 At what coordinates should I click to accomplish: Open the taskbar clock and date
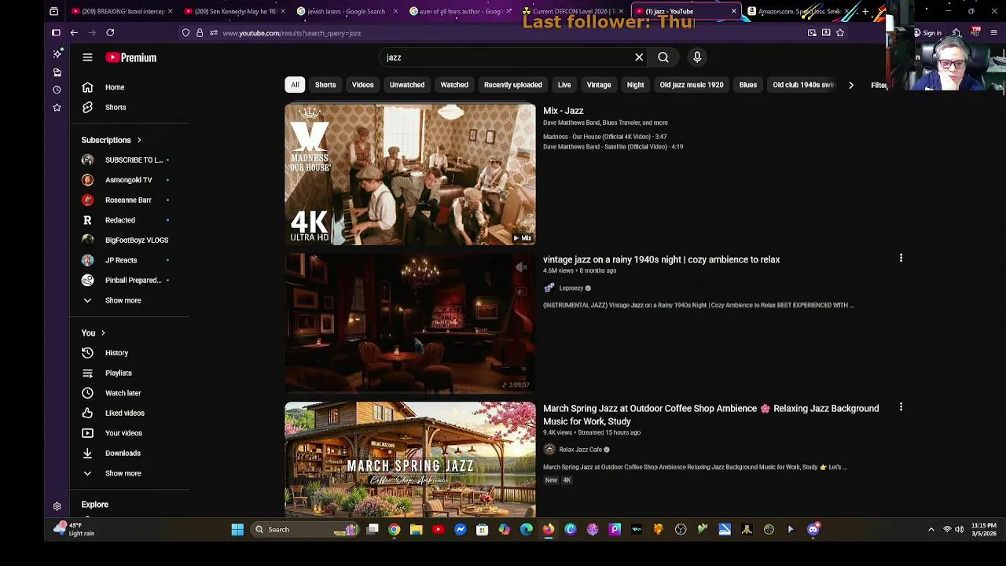click(983, 530)
